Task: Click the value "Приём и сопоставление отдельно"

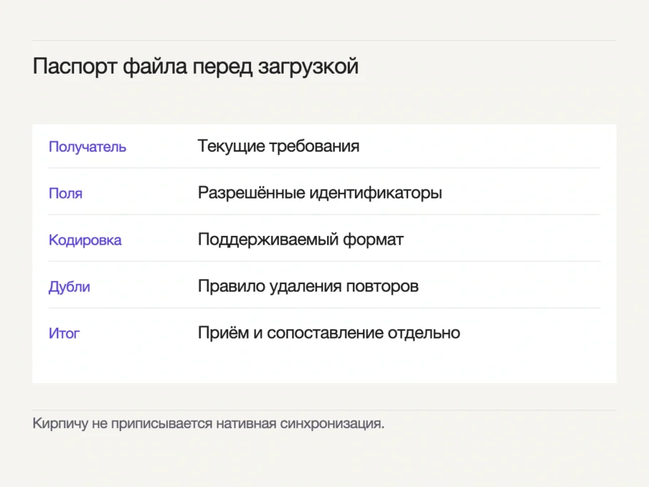Action: click(x=329, y=333)
